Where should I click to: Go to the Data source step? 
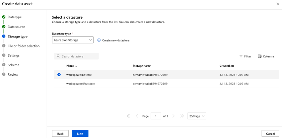[16, 27]
